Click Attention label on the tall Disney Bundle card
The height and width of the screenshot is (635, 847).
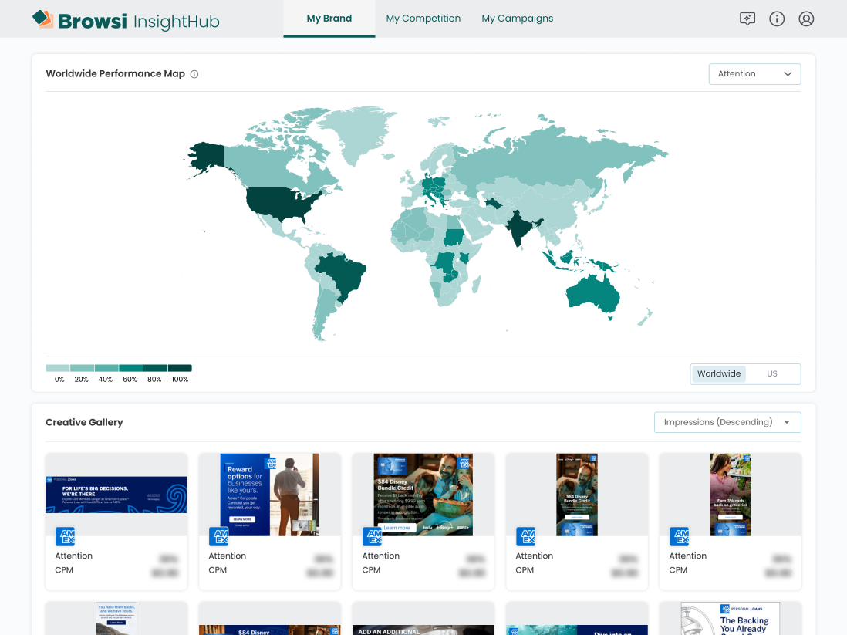tap(535, 556)
